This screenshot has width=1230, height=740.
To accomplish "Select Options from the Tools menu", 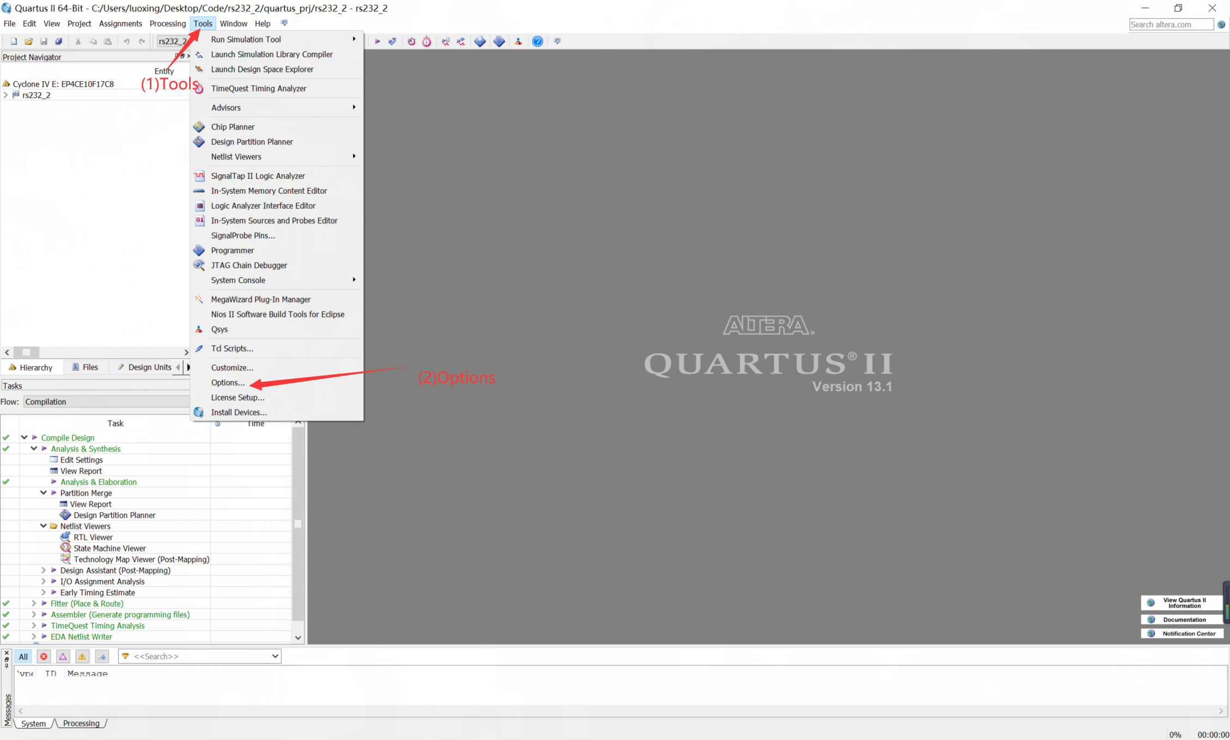I will pos(227,383).
